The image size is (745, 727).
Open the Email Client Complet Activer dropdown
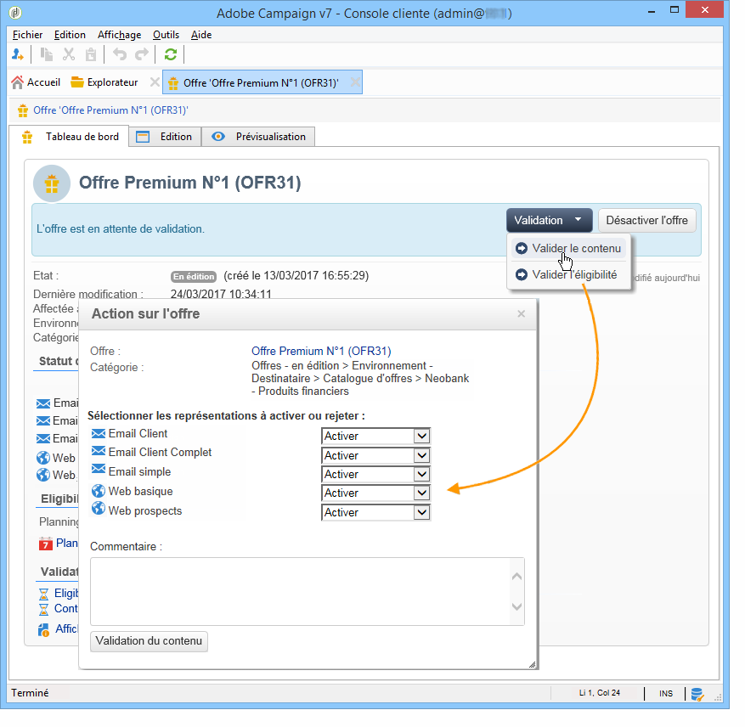pyautogui.click(x=375, y=456)
